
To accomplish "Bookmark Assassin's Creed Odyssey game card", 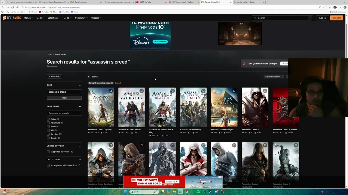I will point(111,91).
